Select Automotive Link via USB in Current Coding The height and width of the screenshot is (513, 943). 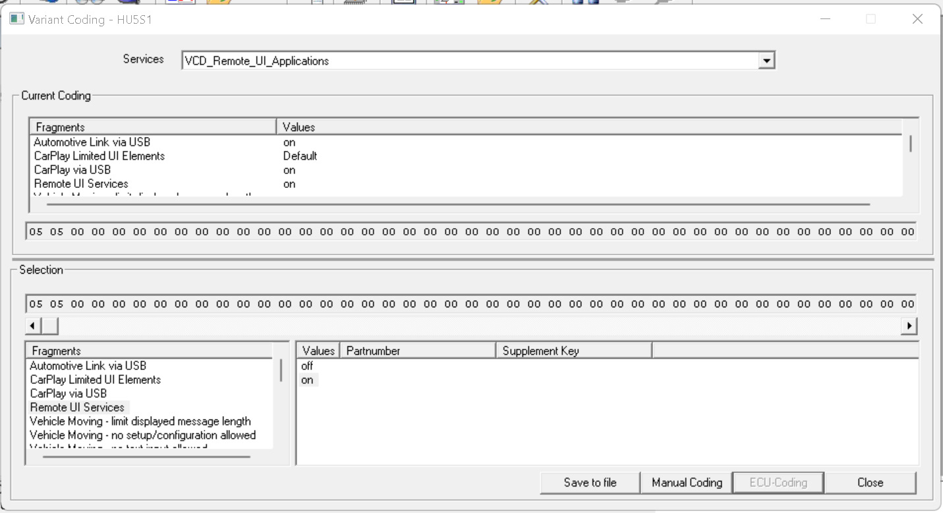pos(92,142)
